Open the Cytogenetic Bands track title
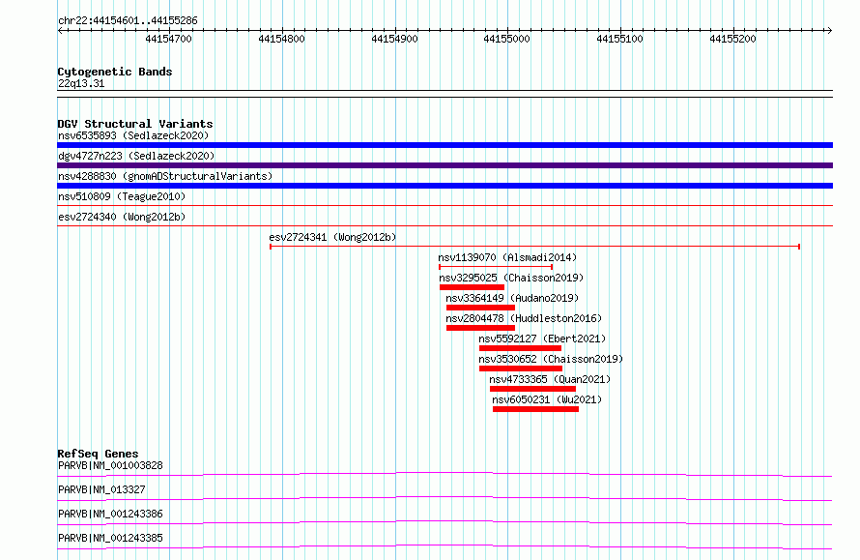Screen dimensions: 860x560 coord(115,72)
